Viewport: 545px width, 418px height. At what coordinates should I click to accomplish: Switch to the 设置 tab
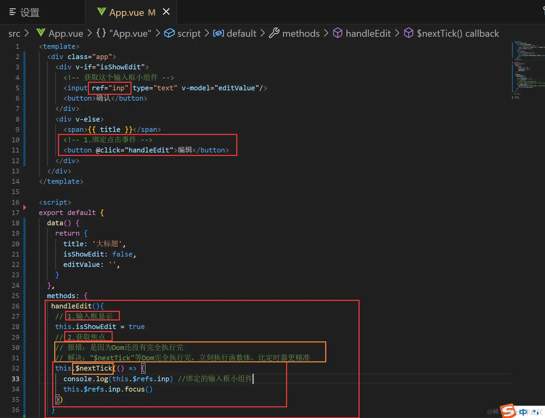click(42, 12)
